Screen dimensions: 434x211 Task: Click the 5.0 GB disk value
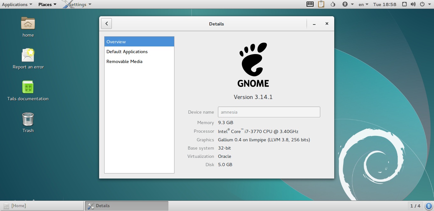click(225, 165)
